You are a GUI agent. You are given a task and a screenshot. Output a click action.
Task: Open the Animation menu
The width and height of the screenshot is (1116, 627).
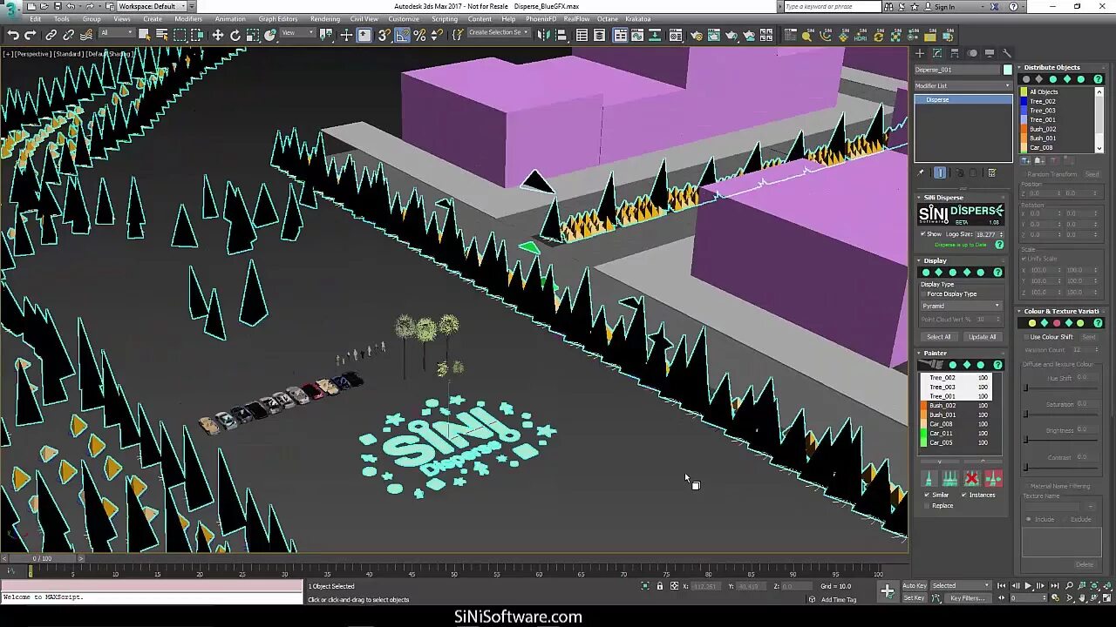[230, 18]
